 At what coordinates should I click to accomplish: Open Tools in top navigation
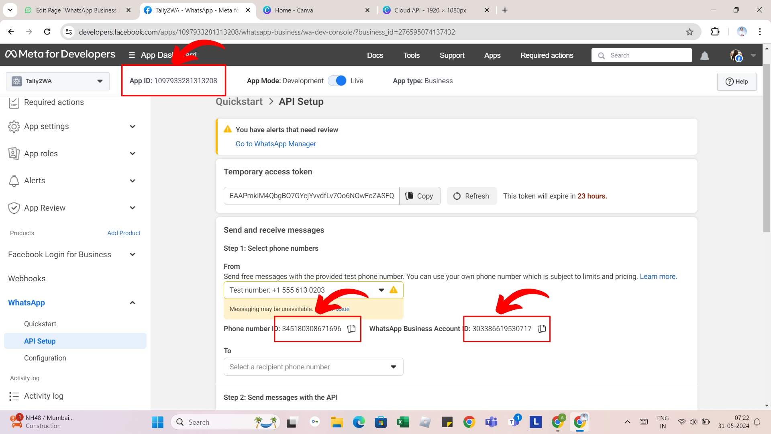[412, 55]
